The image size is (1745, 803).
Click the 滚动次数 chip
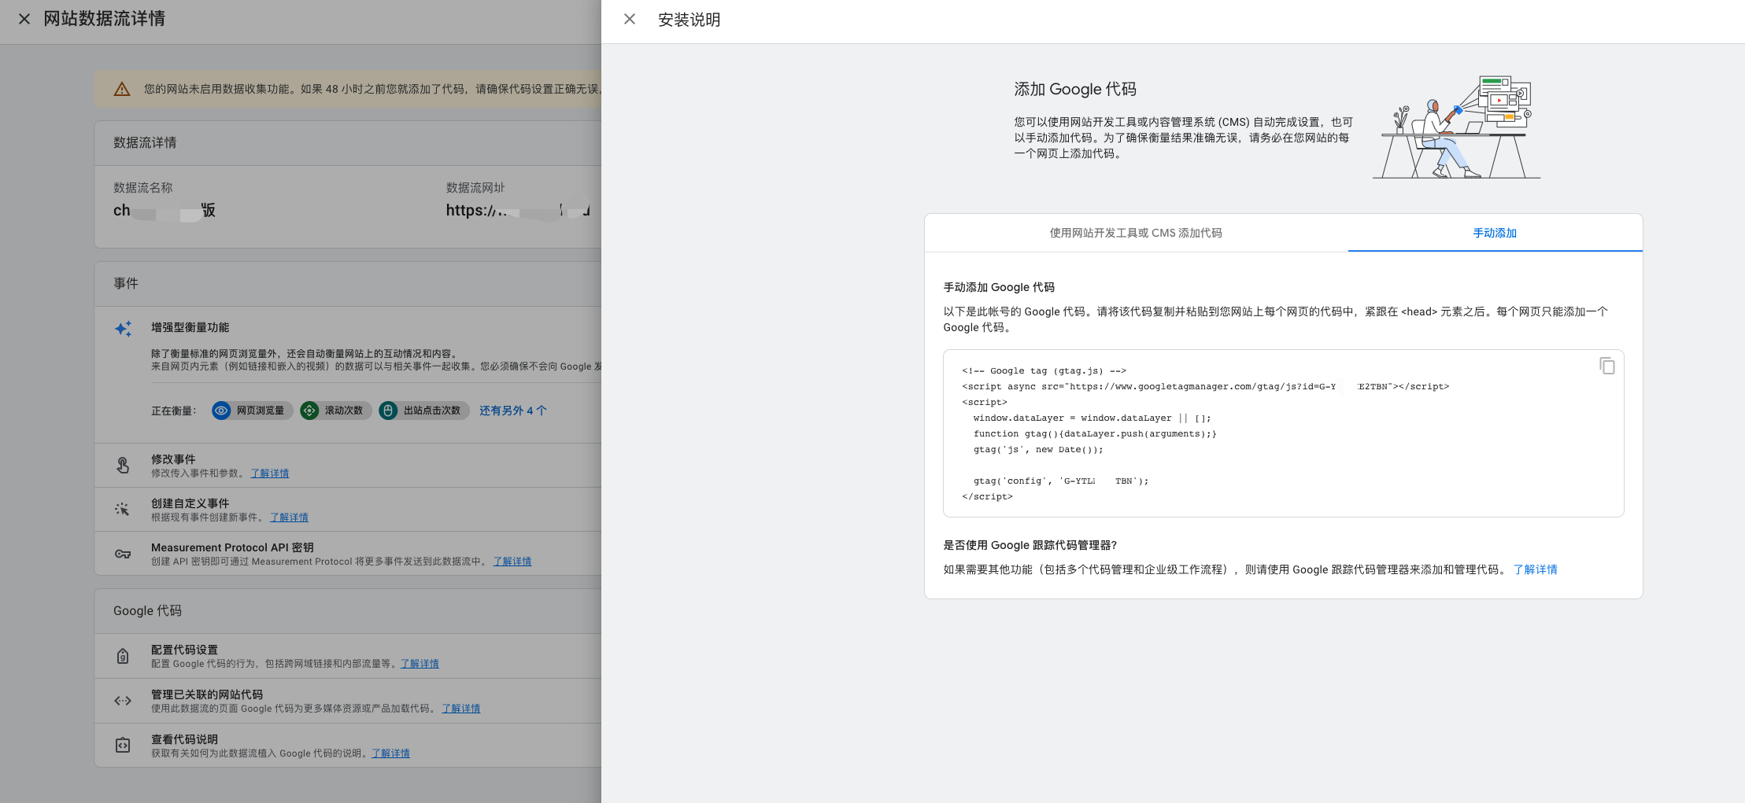[x=335, y=411]
